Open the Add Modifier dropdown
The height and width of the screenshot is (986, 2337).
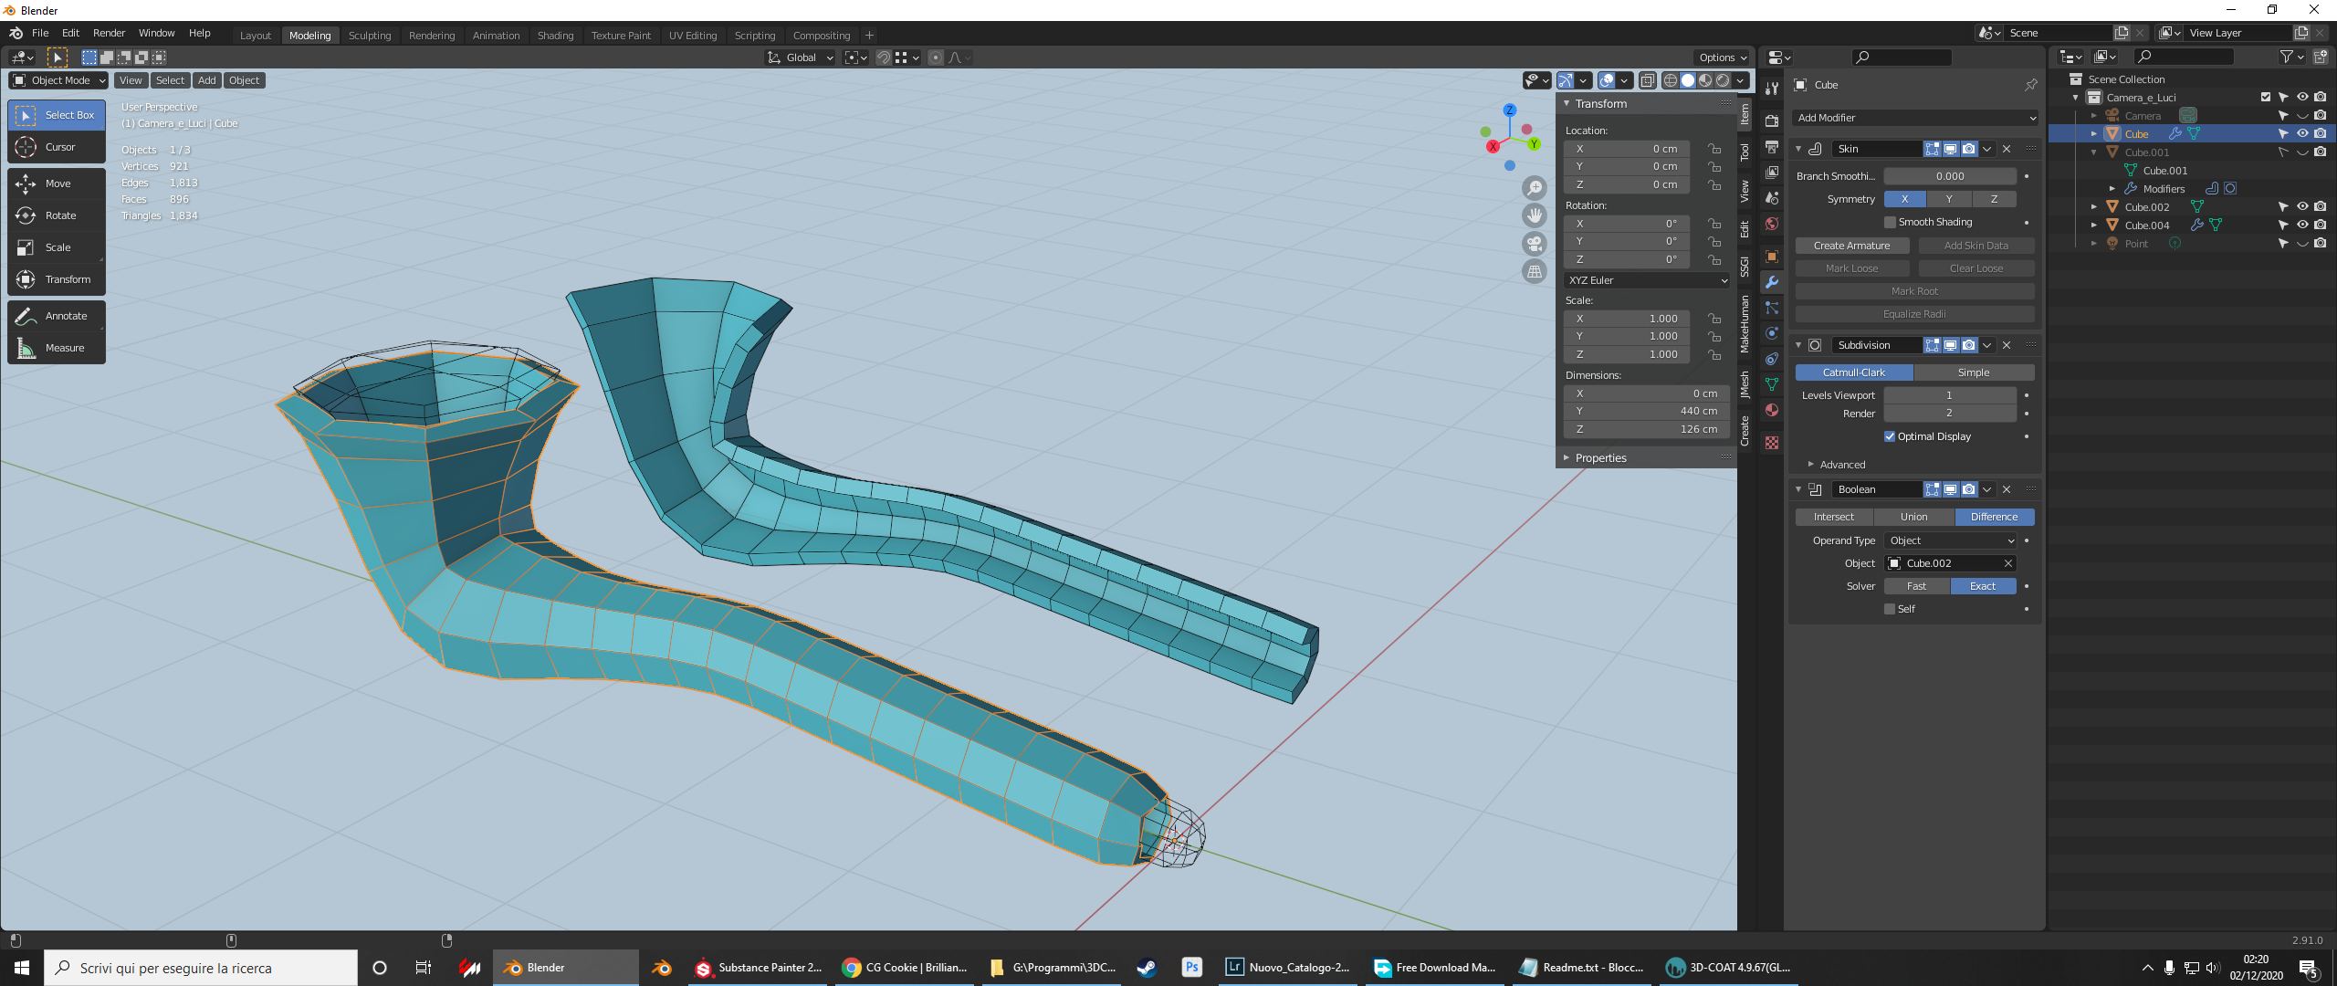point(1915,118)
